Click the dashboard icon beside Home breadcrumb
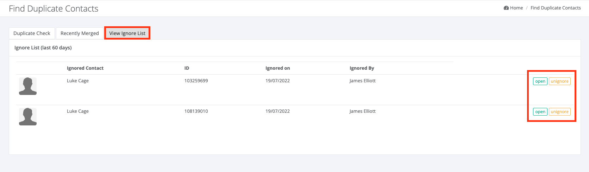Image resolution: width=589 pixels, height=172 pixels. (506, 8)
